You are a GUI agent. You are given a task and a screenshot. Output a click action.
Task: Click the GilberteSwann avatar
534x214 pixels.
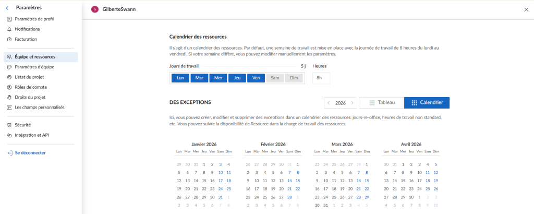[x=95, y=9]
